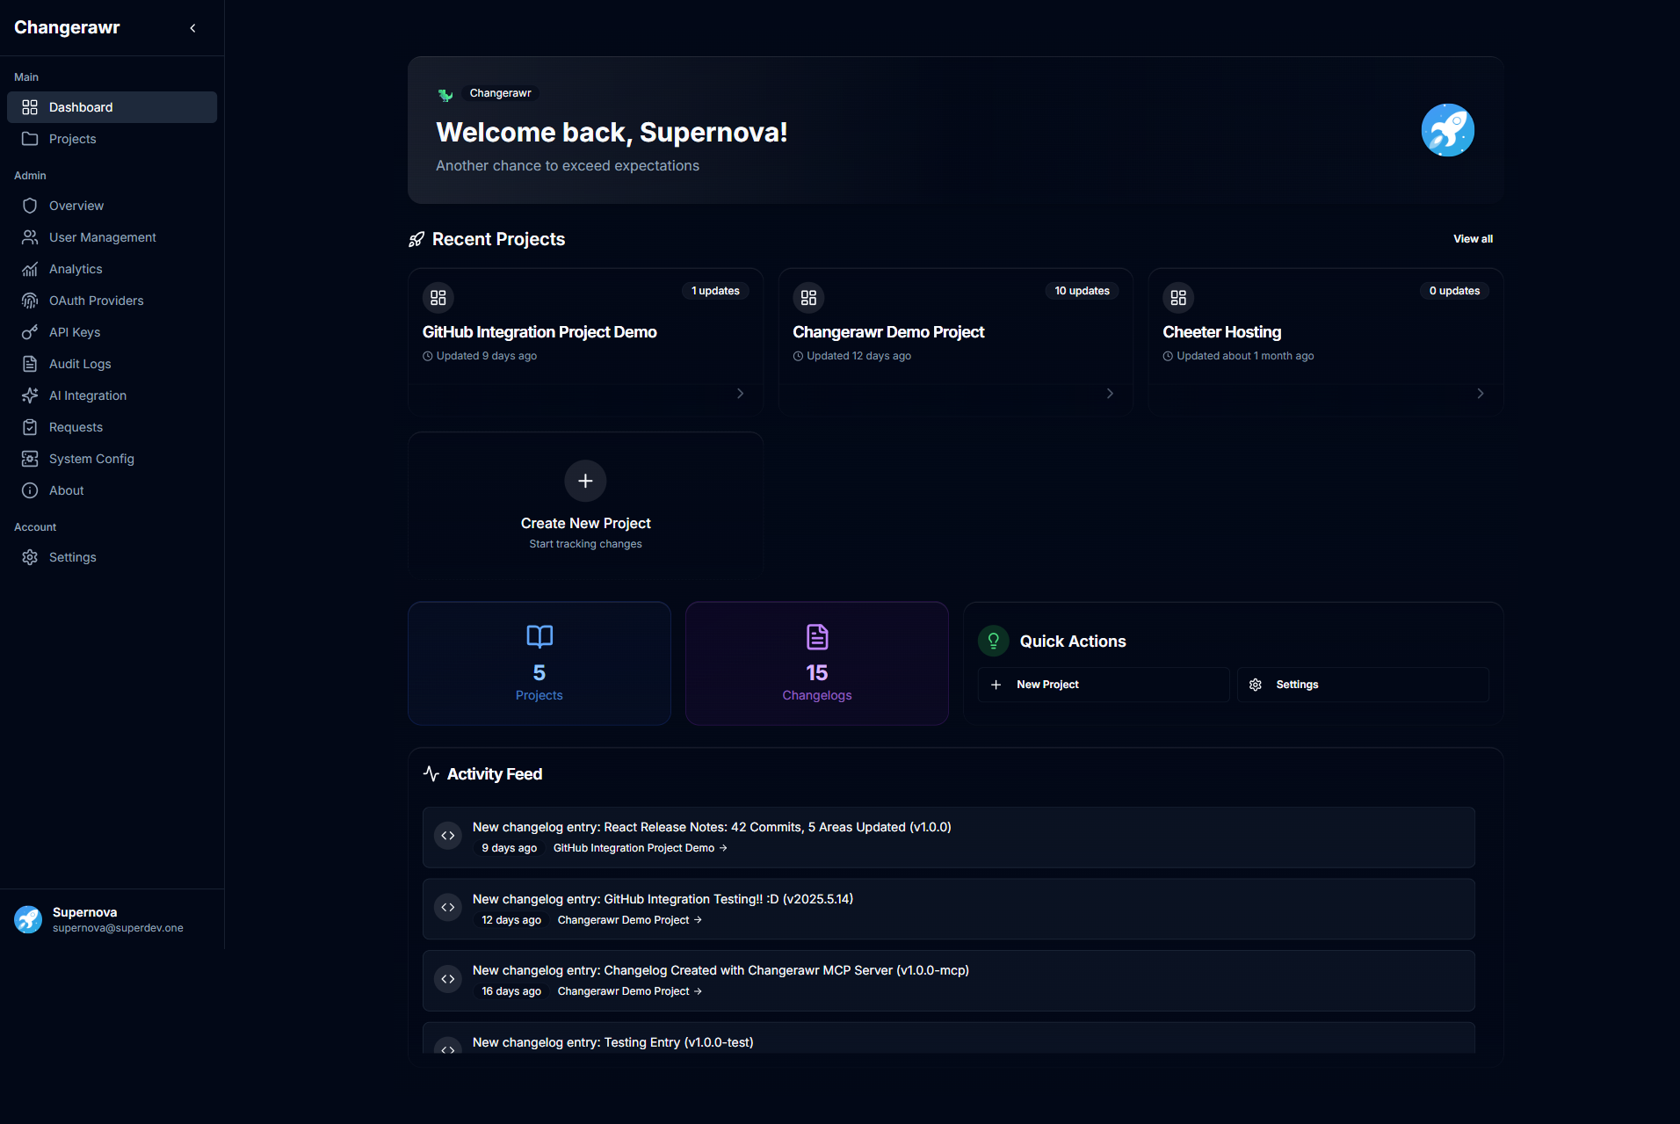Open Cheeter Hosting project title
This screenshot has height=1124, width=1680.
(1221, 332)
